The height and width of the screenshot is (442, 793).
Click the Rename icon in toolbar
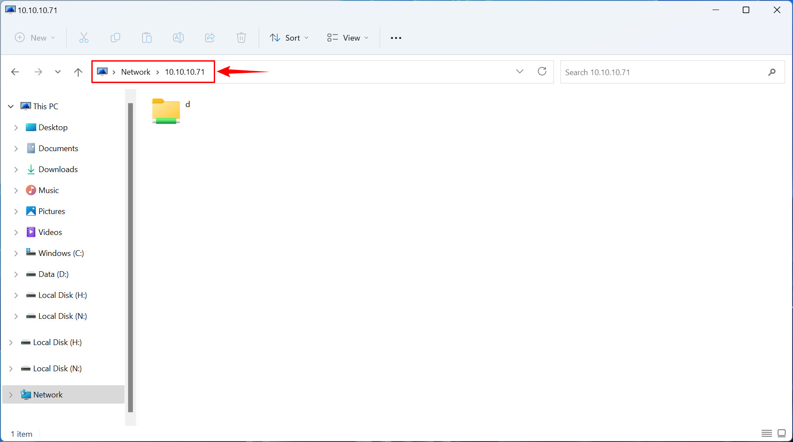tap(178, 38)
